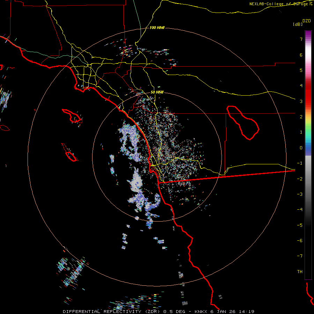
Task: Click the [dB] units label
Action: click(x=298, y=24)
